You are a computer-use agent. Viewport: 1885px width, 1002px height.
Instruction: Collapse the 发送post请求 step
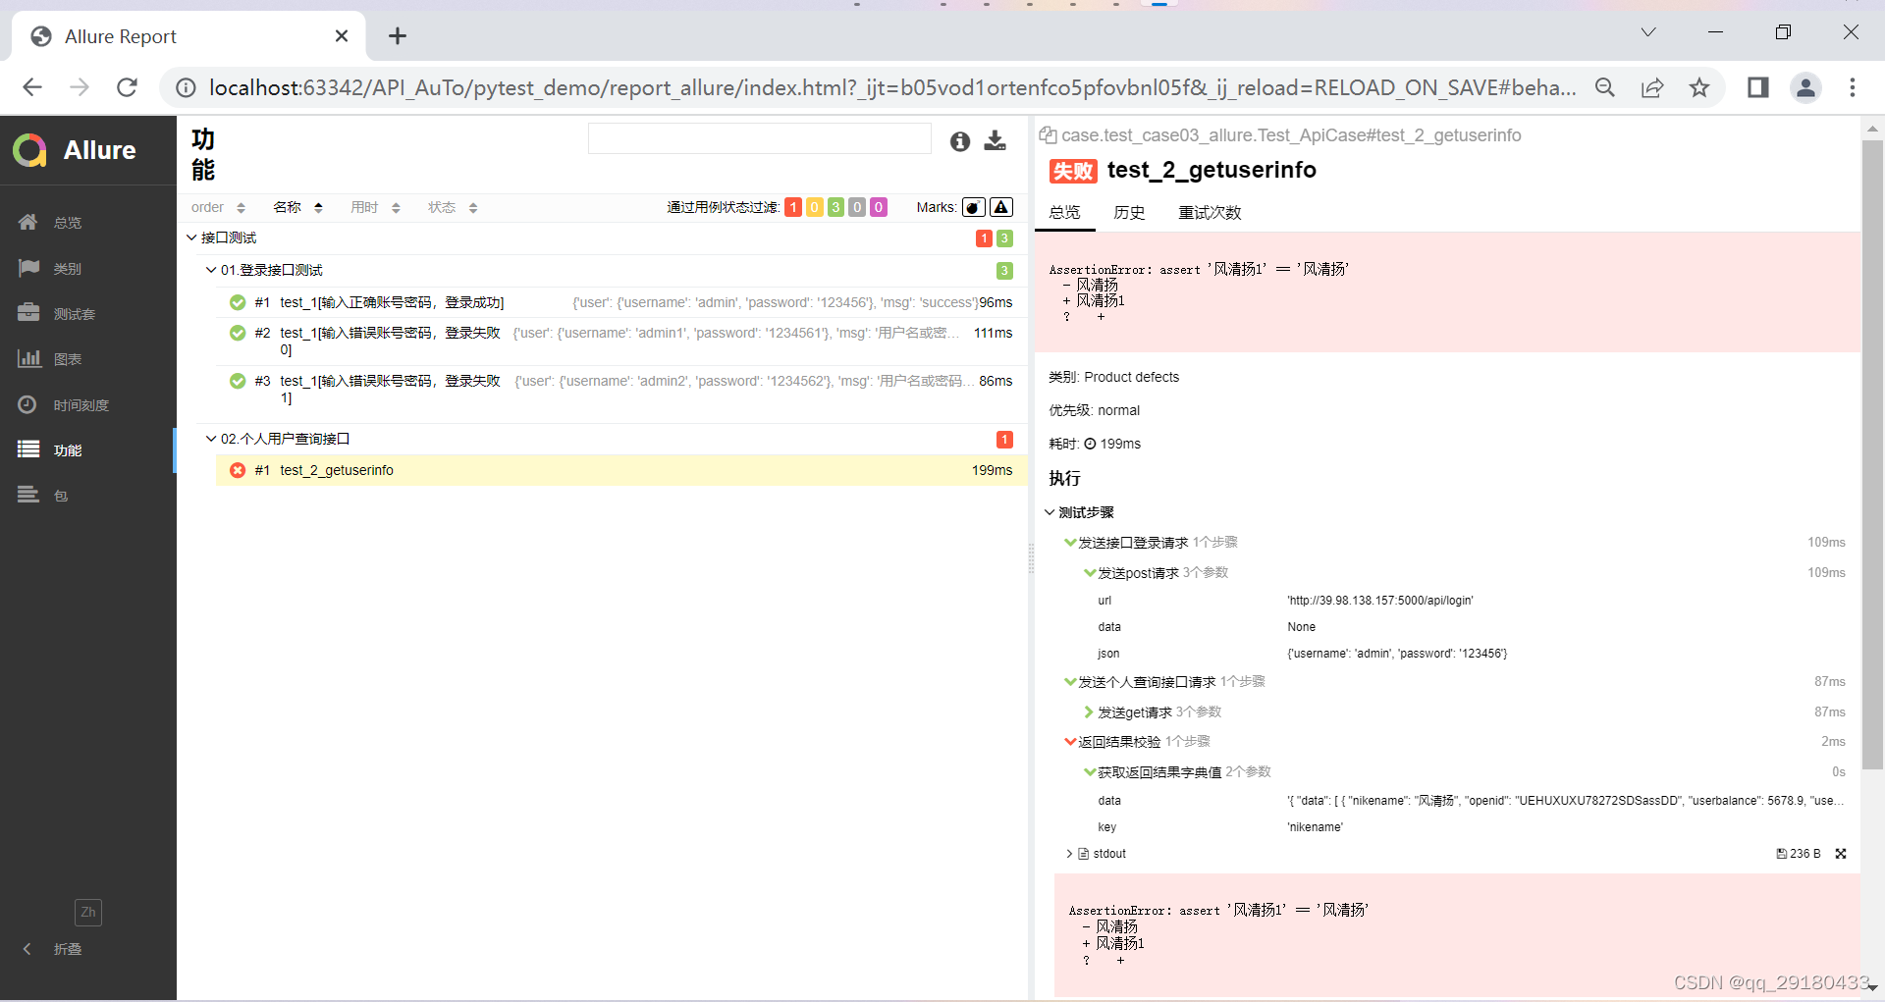(x=1090, y=573)
